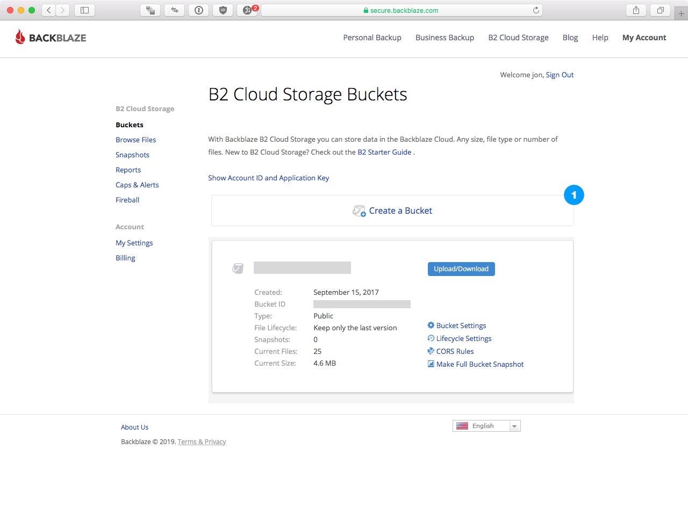Open the English language dropdown
688x508 pixels.
point(486,426)
